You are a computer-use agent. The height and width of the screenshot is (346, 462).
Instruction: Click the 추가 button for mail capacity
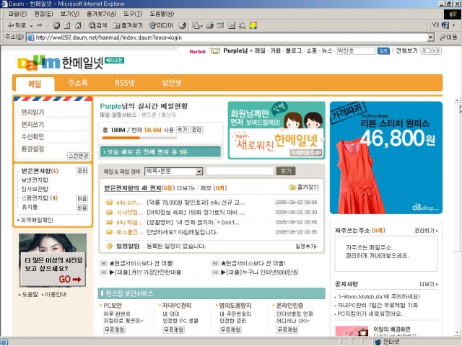pos(182,130)
